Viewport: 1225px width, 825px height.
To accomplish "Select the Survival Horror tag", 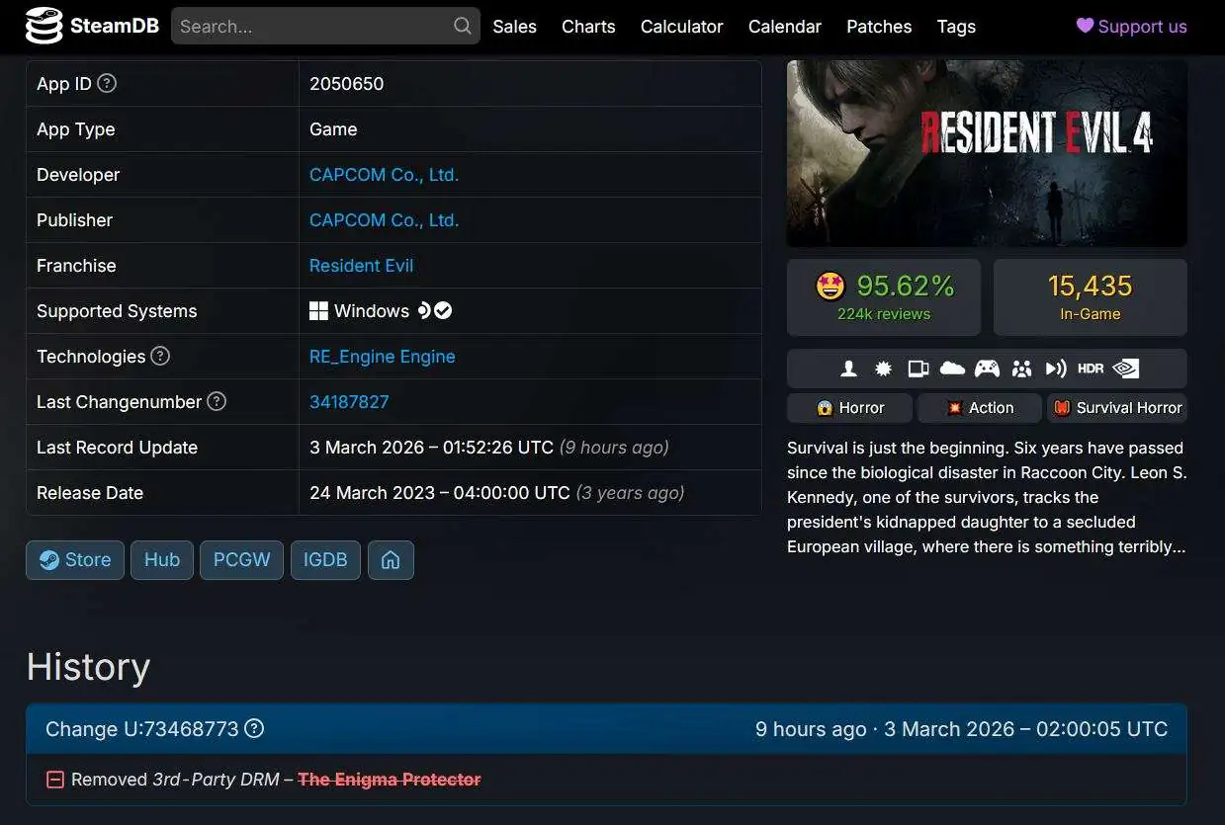I will point(1117,408).
